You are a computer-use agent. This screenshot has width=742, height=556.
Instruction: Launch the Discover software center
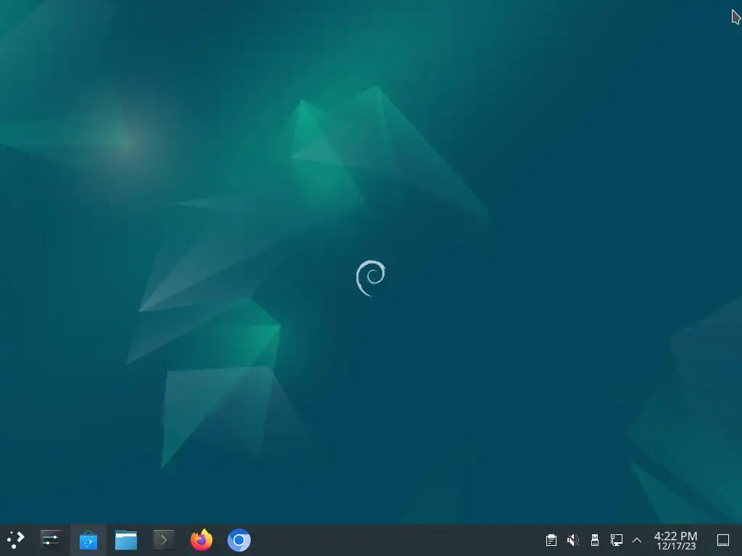tap(88, 540)
